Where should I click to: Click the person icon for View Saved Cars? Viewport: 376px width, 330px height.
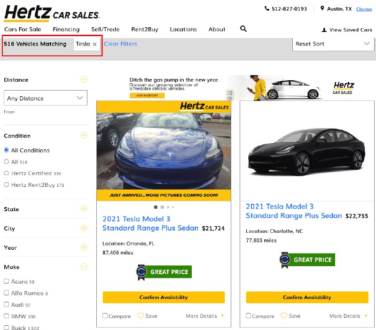324,30
